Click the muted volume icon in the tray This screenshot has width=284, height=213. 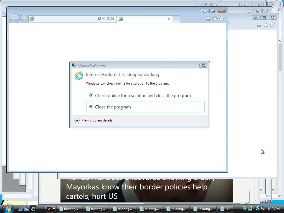click(263, 209)
